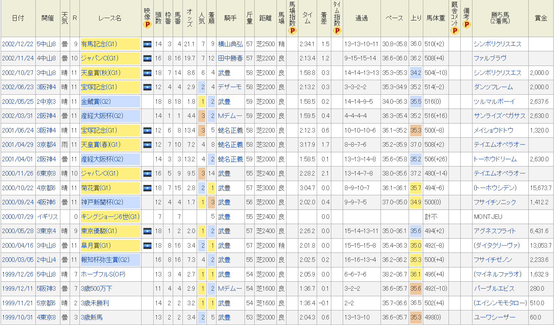Open the 2002/12/22 race date link
Image resolution: width=554 pixels, height=325 pixels.
pos(18,44)
